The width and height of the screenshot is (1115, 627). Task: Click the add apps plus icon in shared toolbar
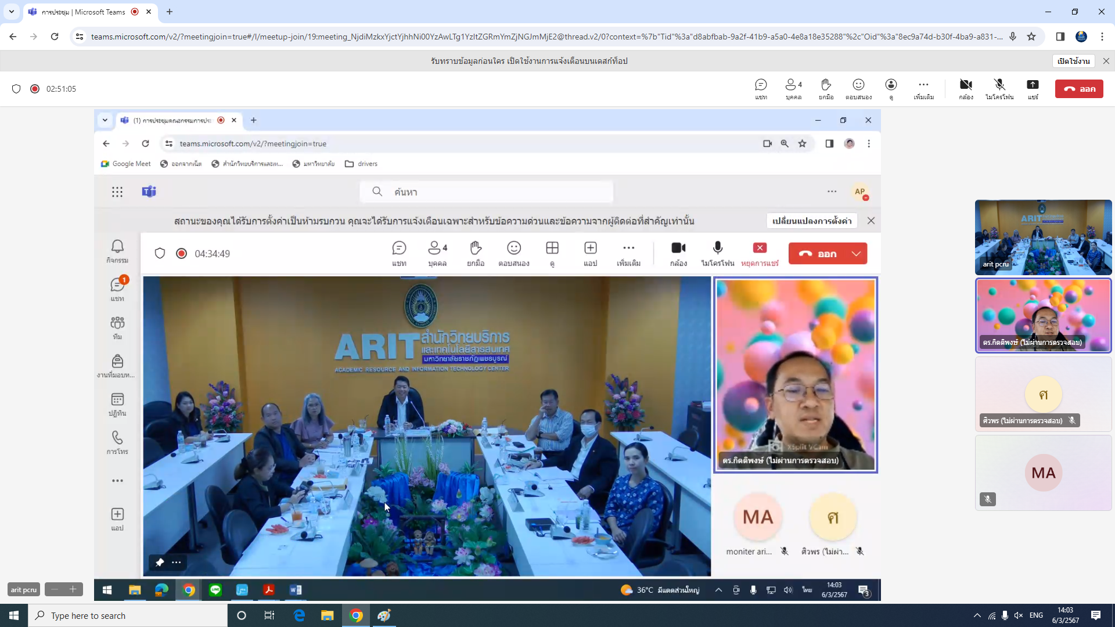[x=591, y=254]
